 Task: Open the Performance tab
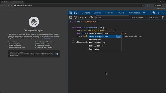pyautogui.click(x=134, y=13)
